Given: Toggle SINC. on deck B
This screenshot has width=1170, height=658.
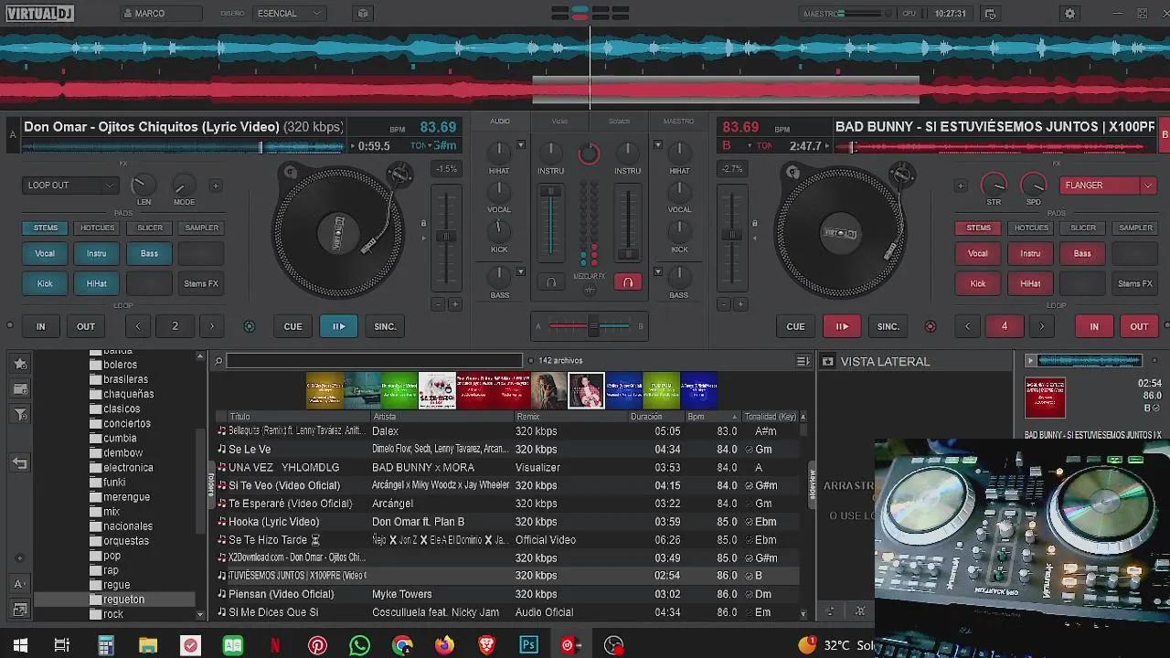Looking at the screenshot, I should click(x=888, y=326).
